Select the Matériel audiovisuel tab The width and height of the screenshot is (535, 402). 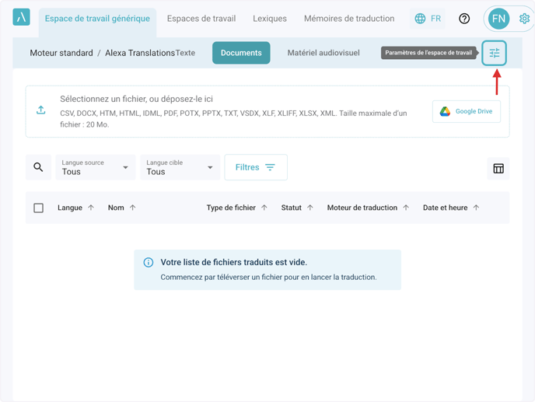pyautogui.click(x=323, y=53)
